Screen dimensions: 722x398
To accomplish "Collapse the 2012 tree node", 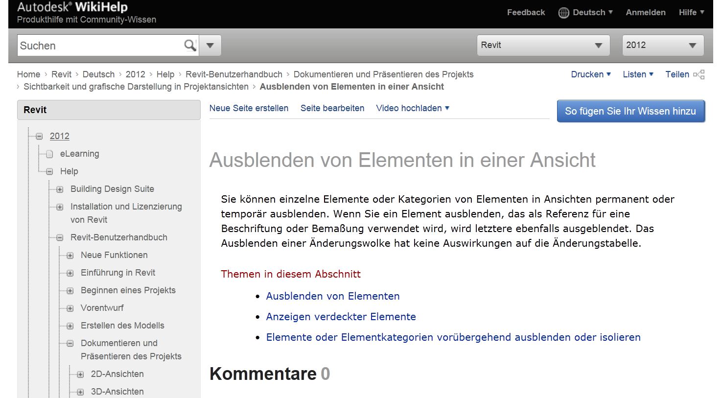I will (x=39, y=137).
